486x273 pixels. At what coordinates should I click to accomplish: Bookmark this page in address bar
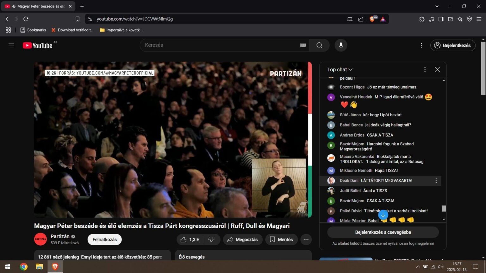pyautogui.click(x=78, y=19)
